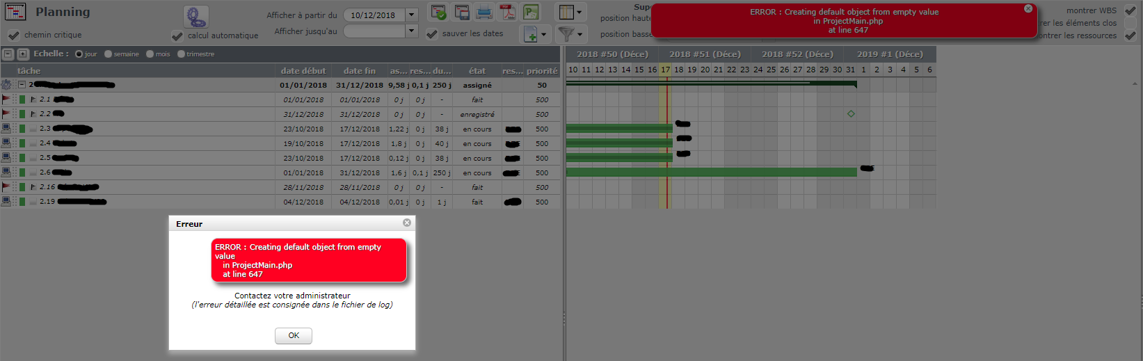Close the red error banner at top
This screenshot has width=1143, height=361.
[x=1028, y=9]
